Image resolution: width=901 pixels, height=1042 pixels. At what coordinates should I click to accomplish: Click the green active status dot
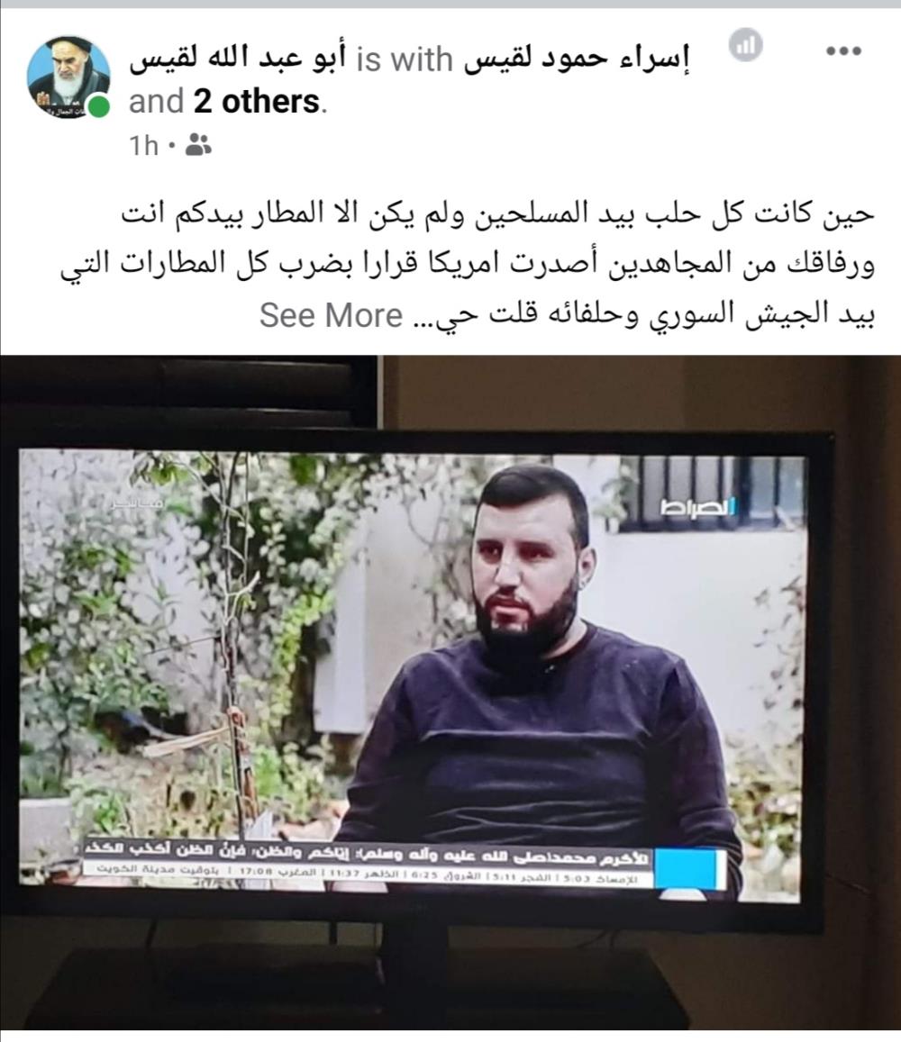point(99,106)
